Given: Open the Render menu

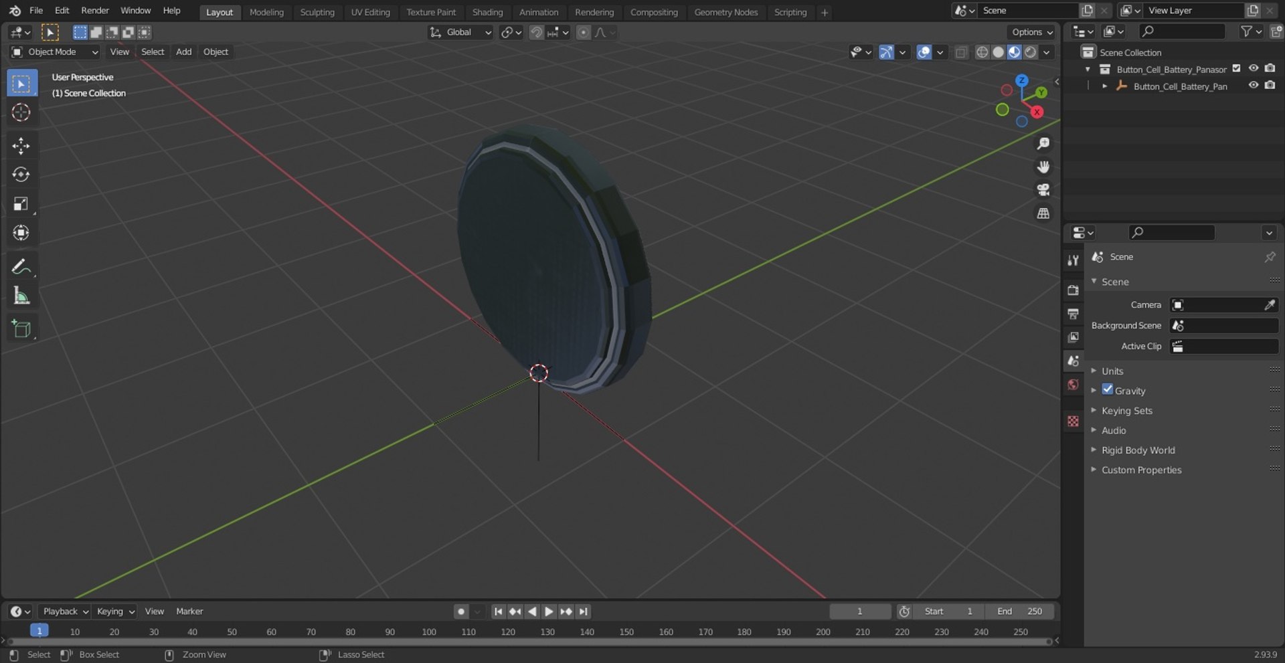Looking at the screenshot, I should click(x=95, y=11).
